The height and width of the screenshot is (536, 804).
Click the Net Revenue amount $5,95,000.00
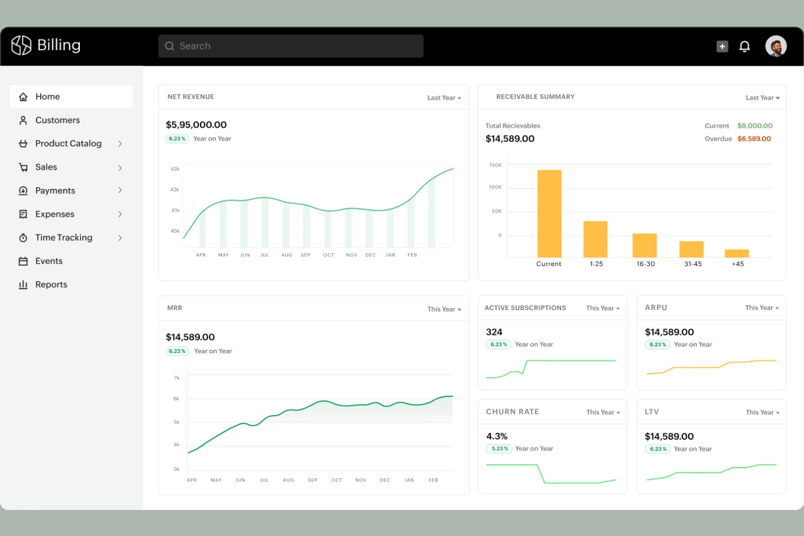point(196,125)
